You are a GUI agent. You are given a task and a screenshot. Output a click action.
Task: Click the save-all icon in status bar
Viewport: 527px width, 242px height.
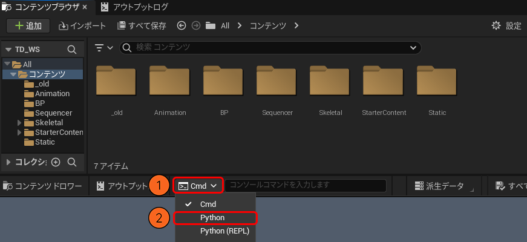click(501, 186)
